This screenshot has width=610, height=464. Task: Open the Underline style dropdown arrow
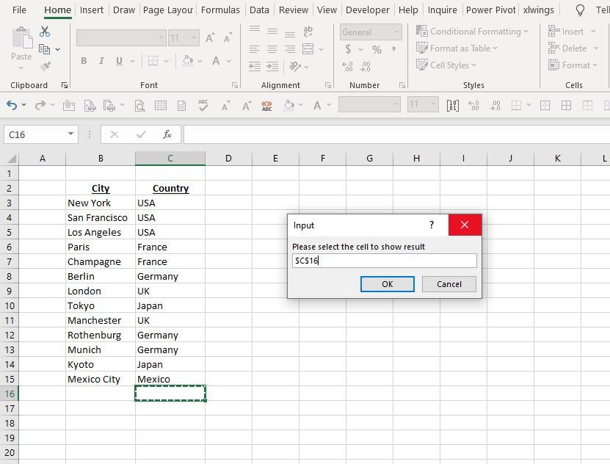(x=132, y=62)
